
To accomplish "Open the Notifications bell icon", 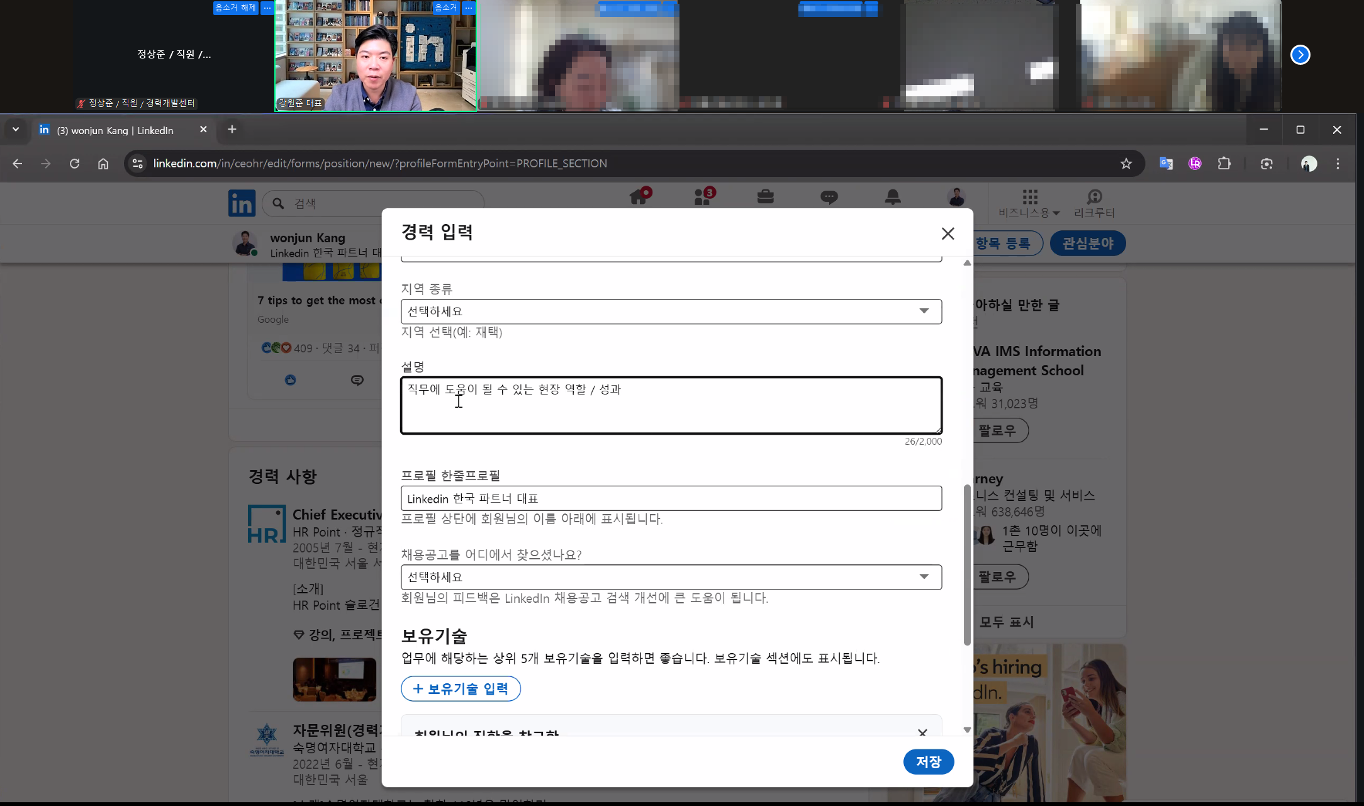I will pyautogui.click(x=892, y=198).
